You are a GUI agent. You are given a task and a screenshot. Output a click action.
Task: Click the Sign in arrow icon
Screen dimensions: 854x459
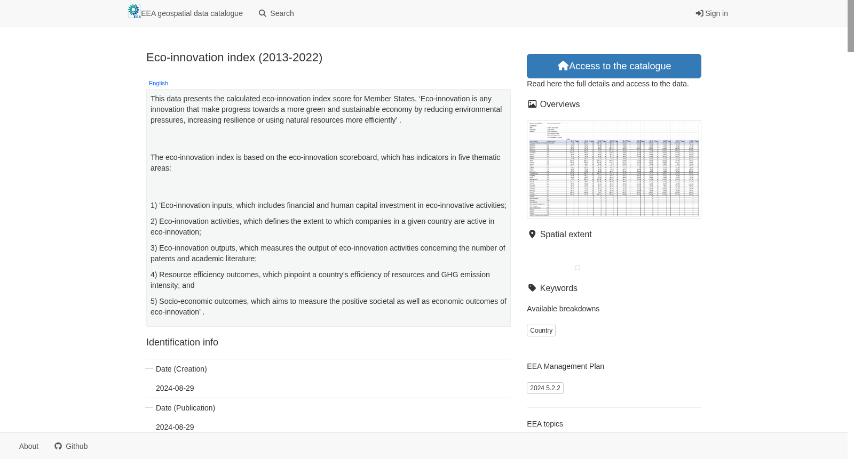pyautogui.click(x=699, y=13)
